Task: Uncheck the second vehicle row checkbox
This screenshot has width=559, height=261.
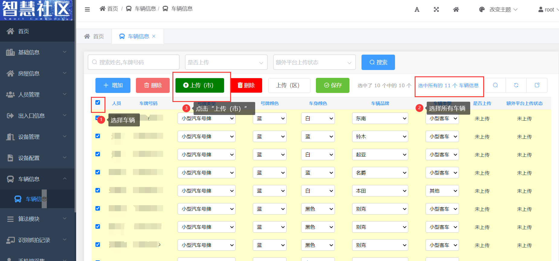Action: coord(98,136)
